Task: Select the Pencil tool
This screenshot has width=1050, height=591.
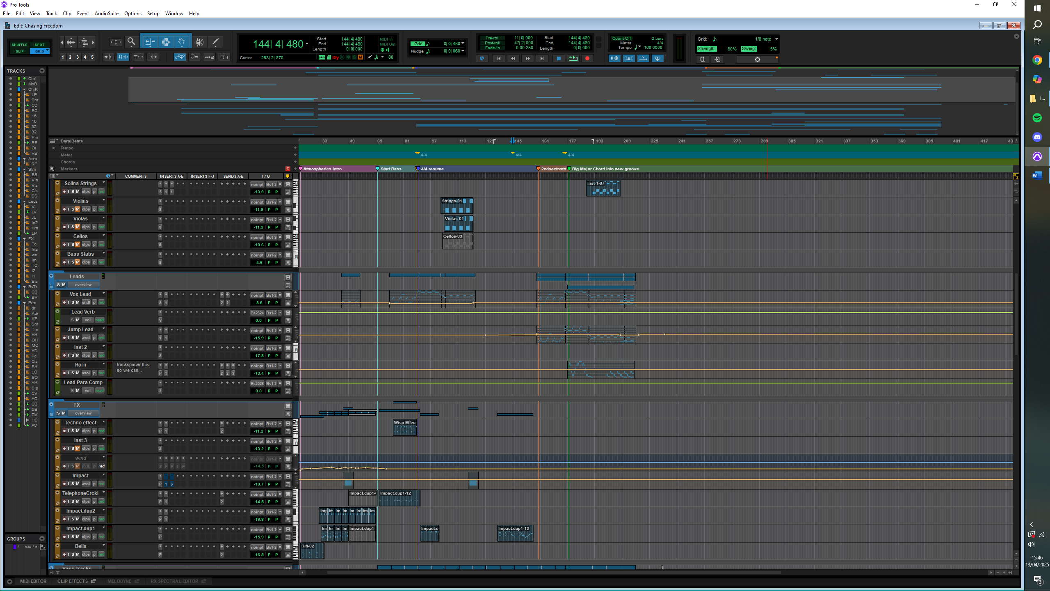Action: click(215, 42)
